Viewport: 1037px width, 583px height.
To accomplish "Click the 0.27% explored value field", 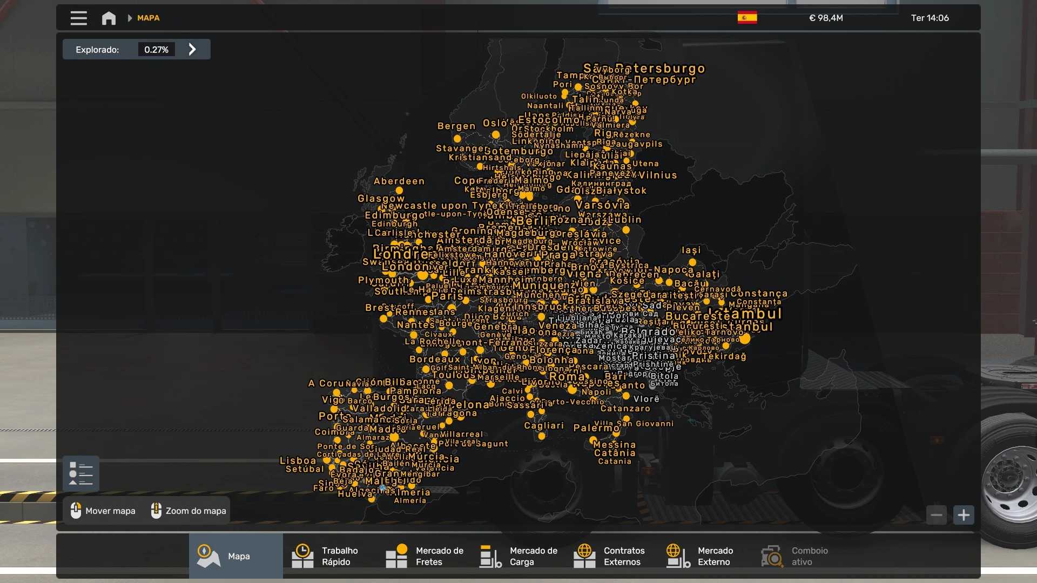I will pyautogui.click(x=156, y=49).
